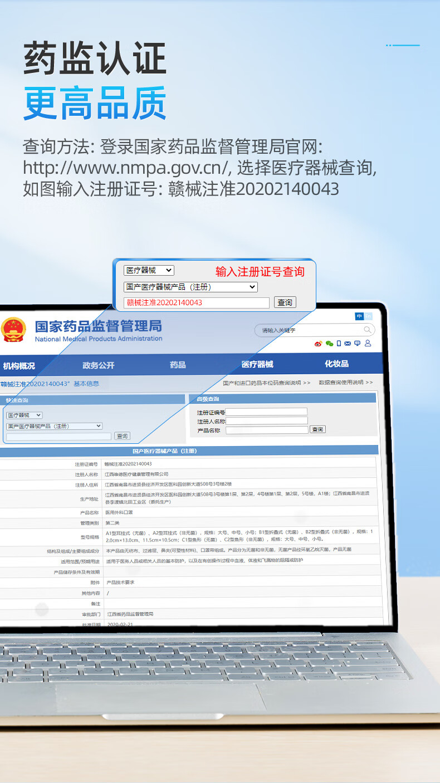Go to 政务公开 navigation item
This screenshot has height=783, width=440.
98,365
